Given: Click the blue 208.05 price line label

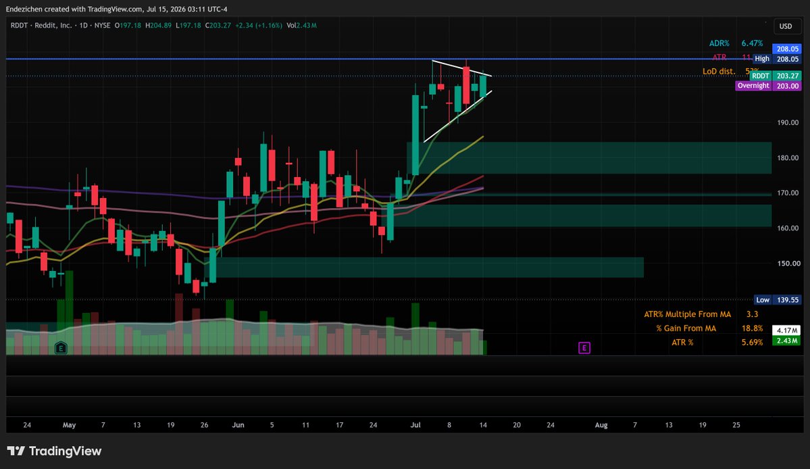Looking at the screenshot, I should tap(787, 49).
